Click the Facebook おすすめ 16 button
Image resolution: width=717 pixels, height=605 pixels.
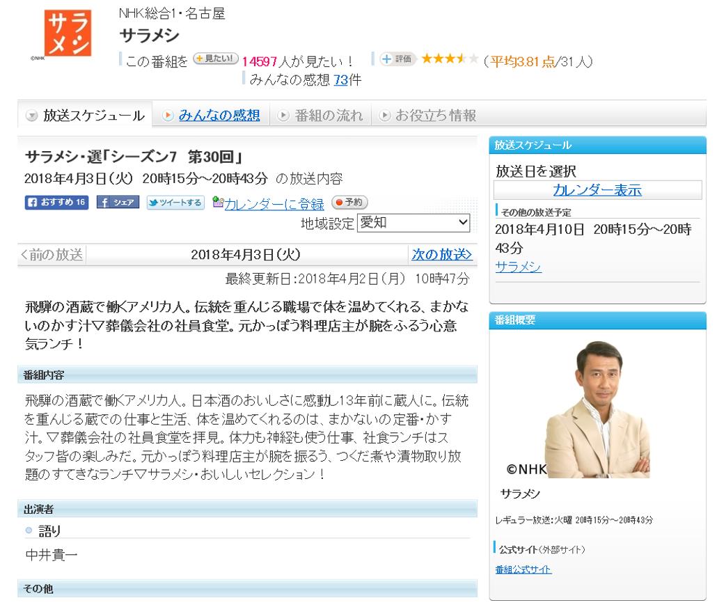click(x=56, y=202)
